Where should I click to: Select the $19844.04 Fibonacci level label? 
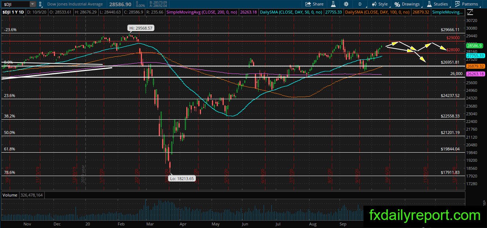pyautogui.click(x=450, y=149)
